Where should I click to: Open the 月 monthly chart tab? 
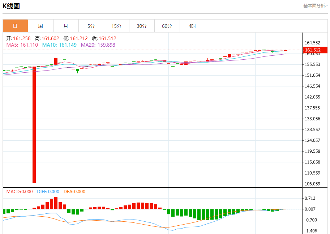(x=66, y=26)
